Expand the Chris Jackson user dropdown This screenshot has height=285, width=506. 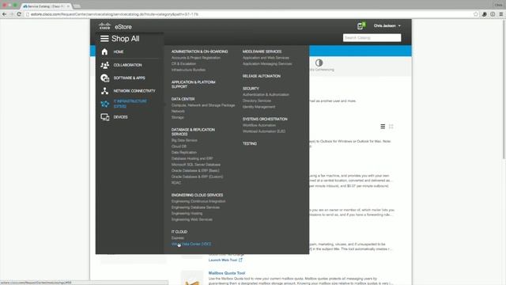click(387, 25)
